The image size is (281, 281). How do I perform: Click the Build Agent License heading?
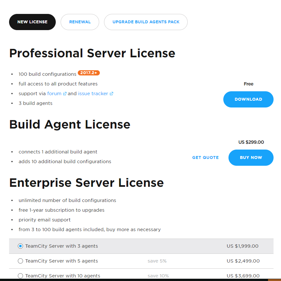click(70, 124)
